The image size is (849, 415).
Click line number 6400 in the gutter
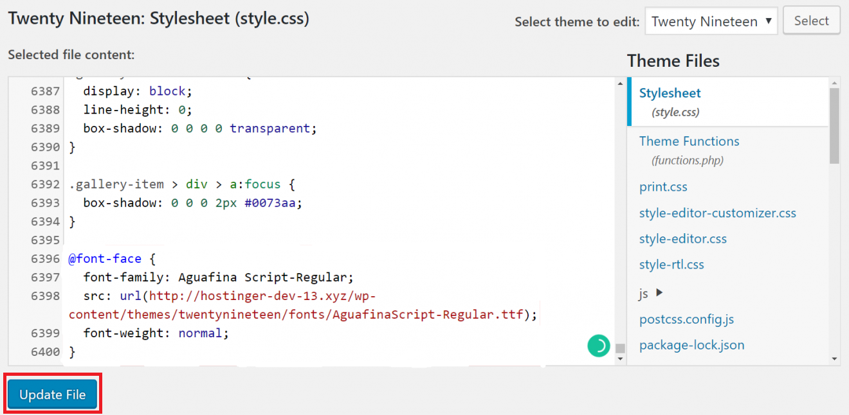[x=45, y=352]
